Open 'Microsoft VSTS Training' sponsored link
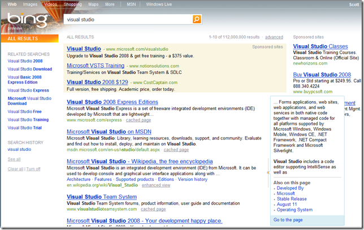The height and width of the screenshot is (230, 364). tap(96, 66)
